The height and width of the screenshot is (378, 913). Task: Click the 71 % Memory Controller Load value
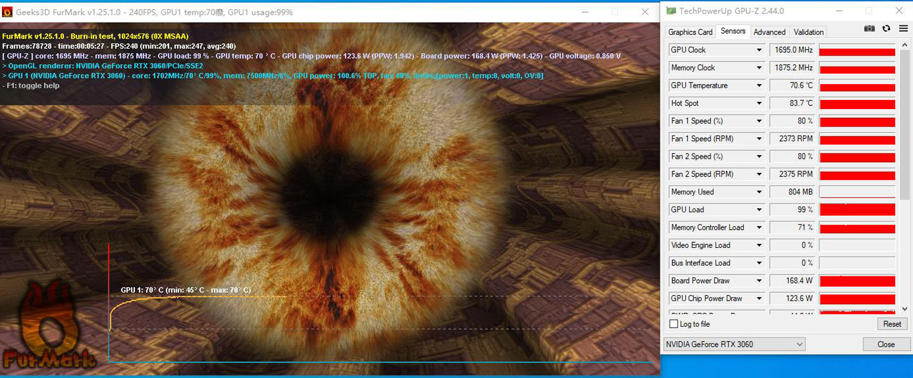click(x=792, y=228)
